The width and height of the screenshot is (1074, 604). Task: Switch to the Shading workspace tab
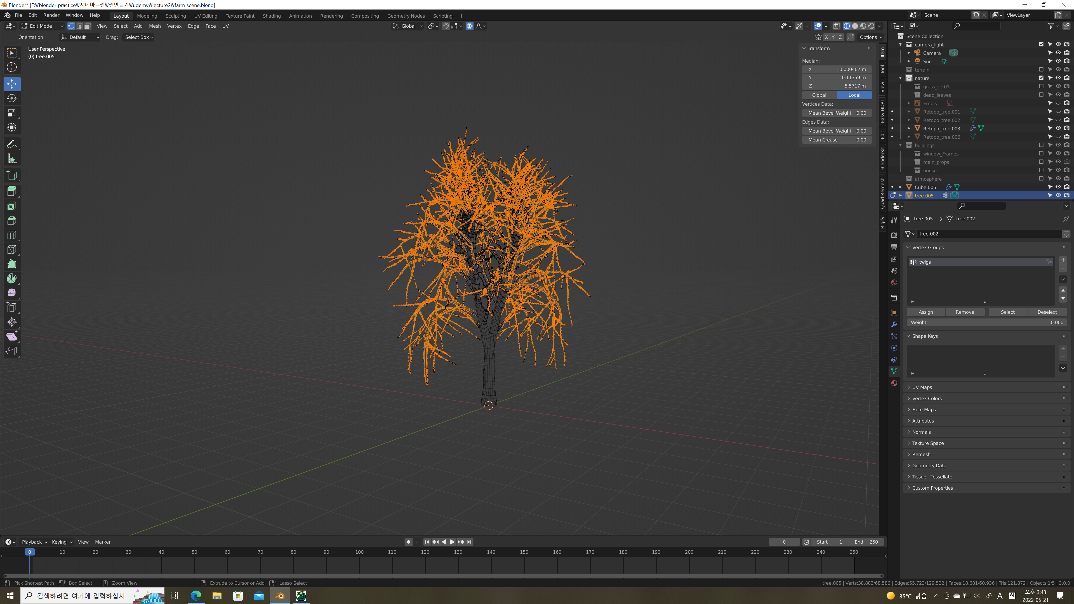pyautogui.click(x=271, y=16)
